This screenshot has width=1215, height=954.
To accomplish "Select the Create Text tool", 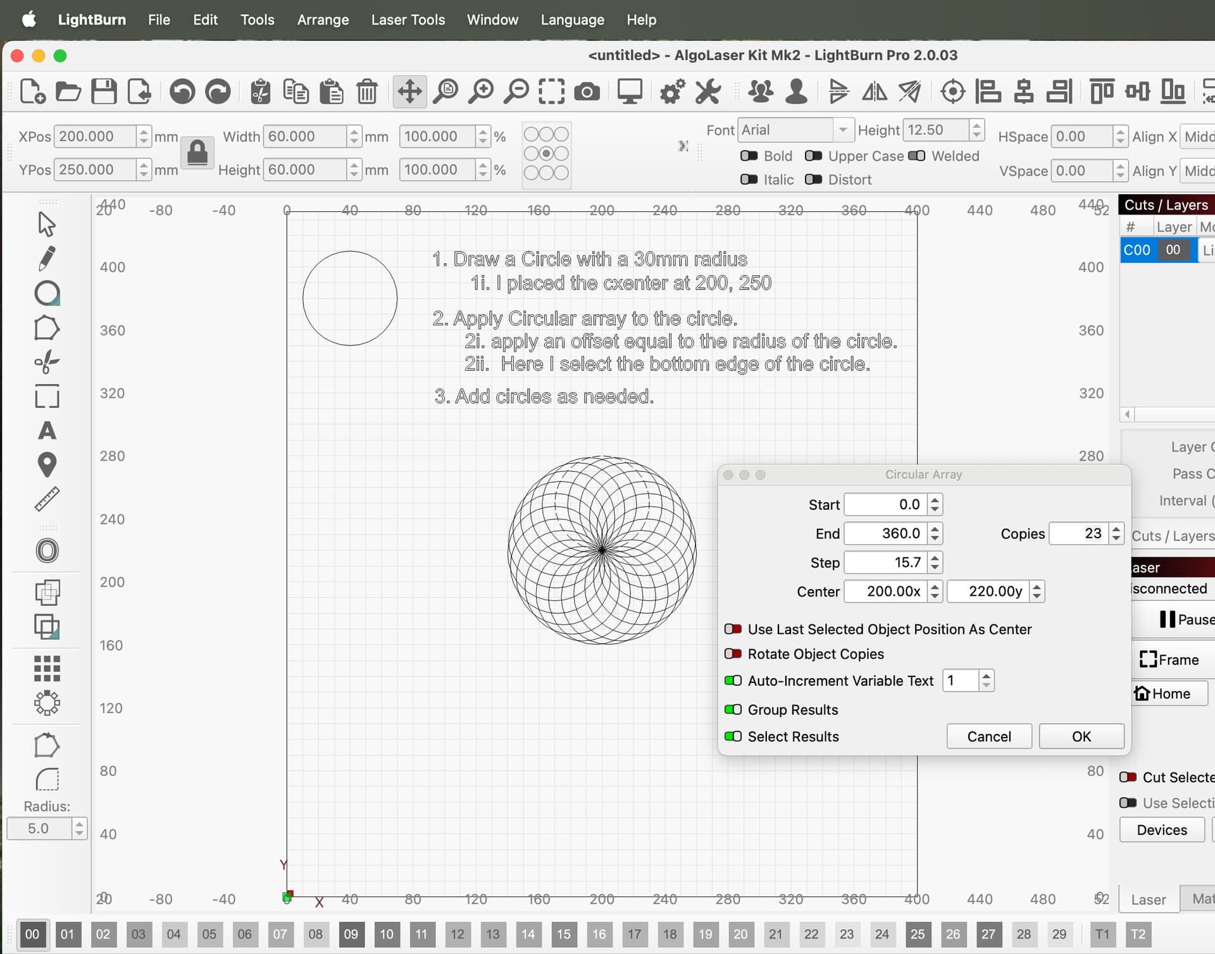I will 47,431.
